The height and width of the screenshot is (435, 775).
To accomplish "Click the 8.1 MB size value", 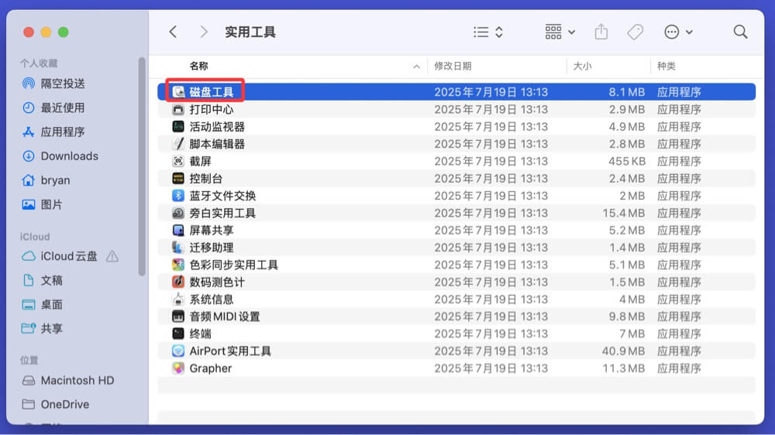I will [x=627, y=92].
